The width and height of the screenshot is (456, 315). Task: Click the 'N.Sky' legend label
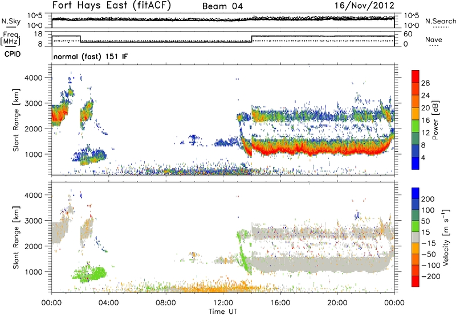[11, 21]
